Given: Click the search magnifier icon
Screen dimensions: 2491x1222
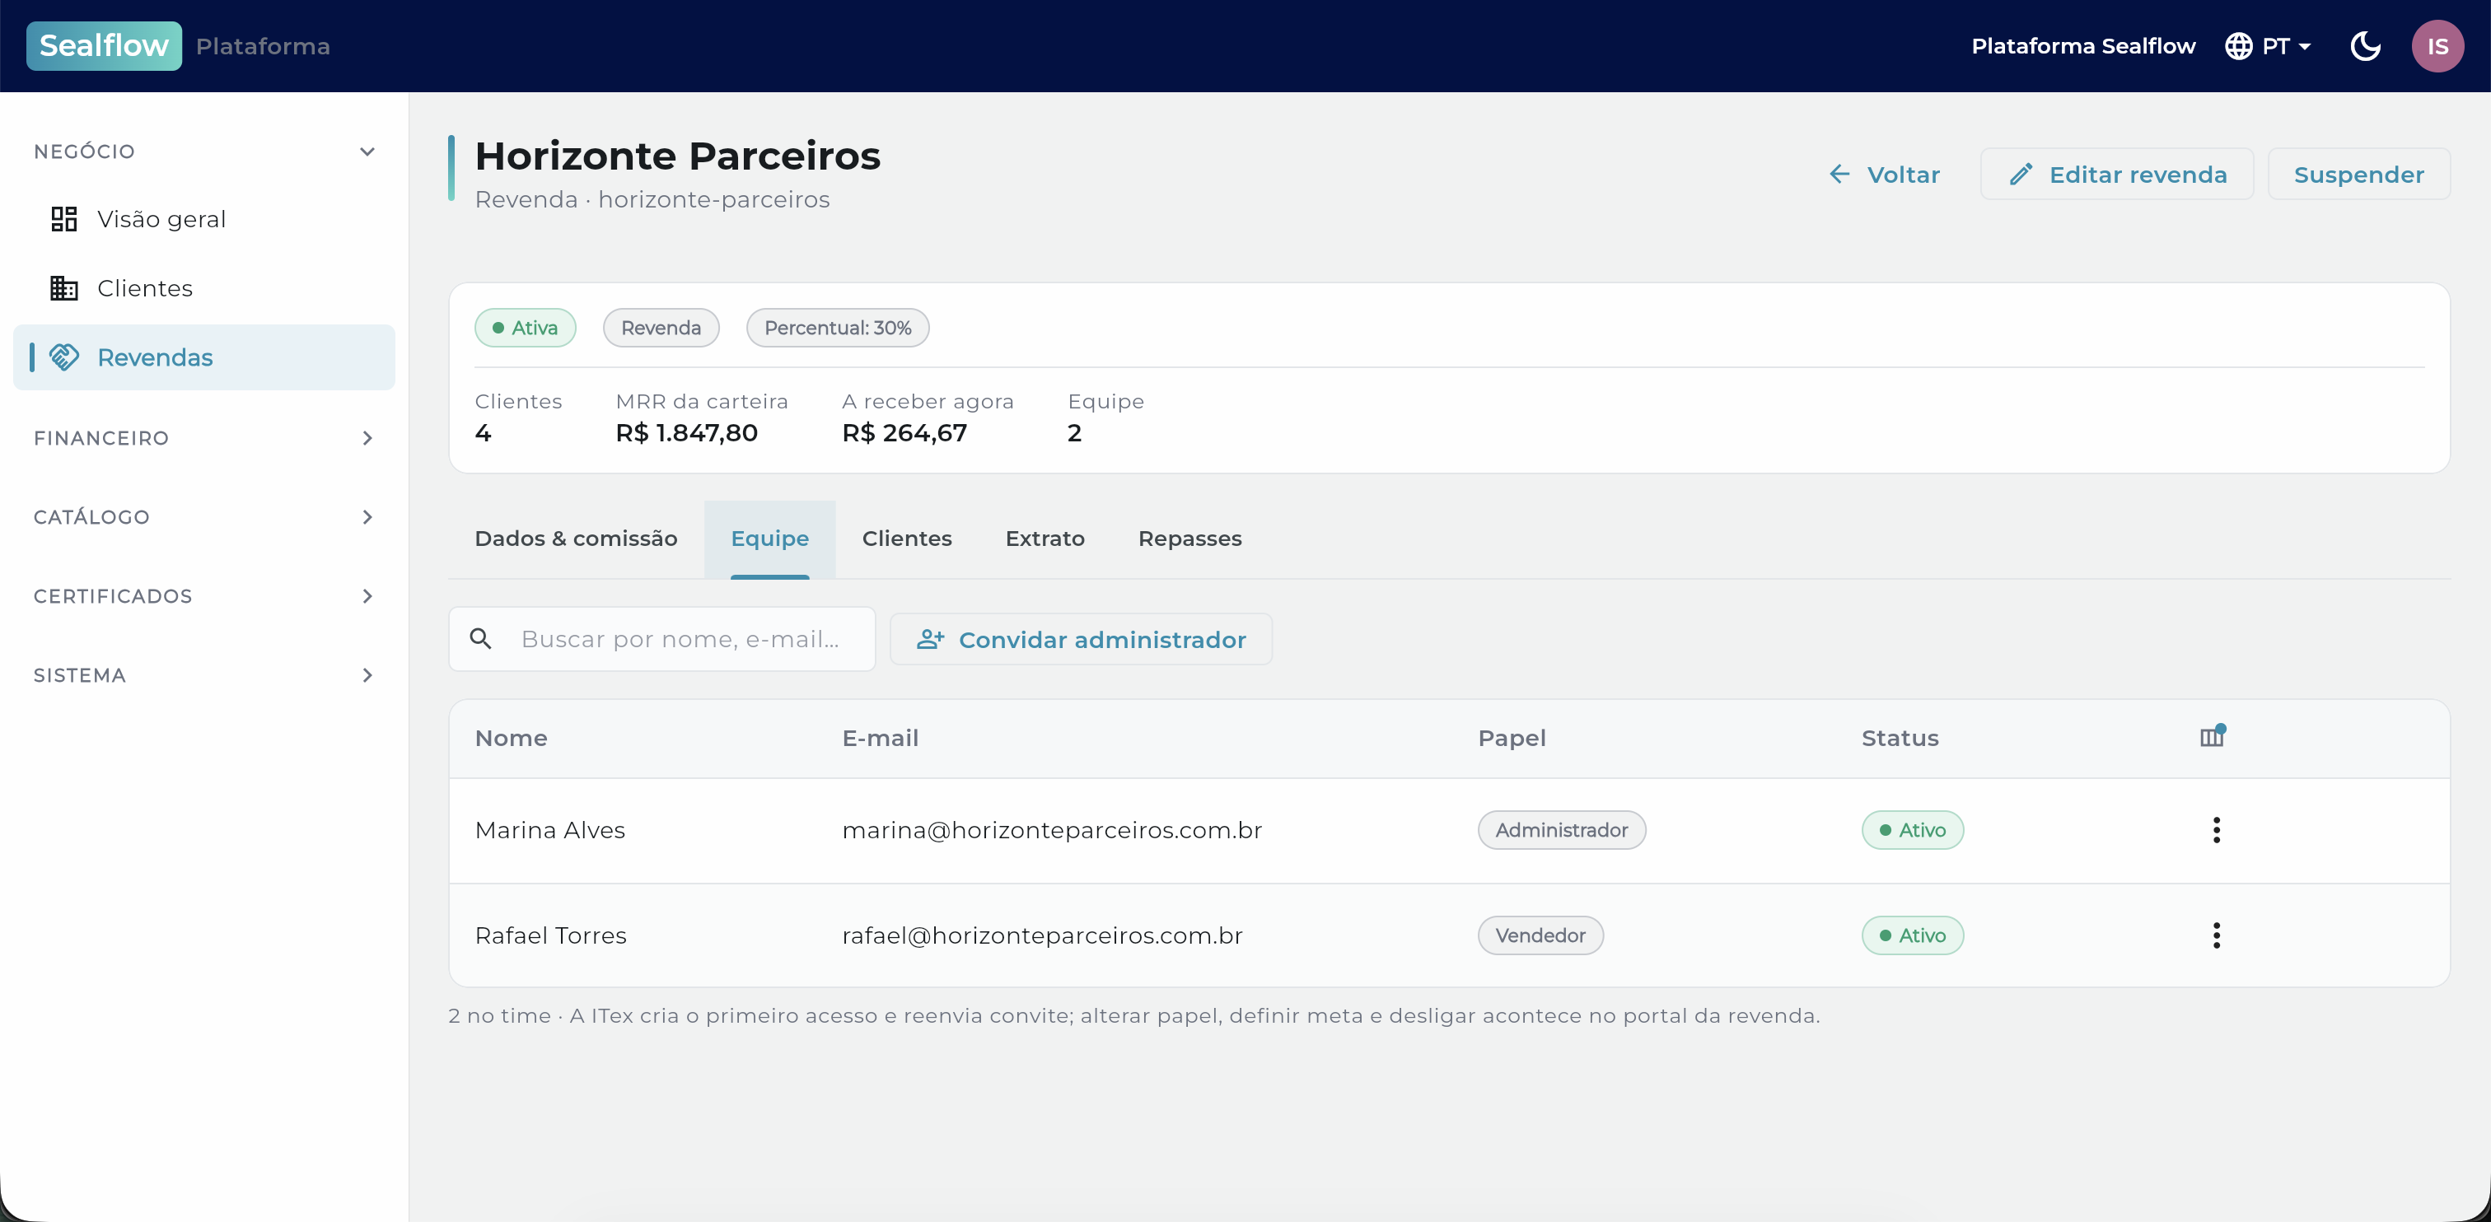Looking at the screenshot, I should (480, 638).
